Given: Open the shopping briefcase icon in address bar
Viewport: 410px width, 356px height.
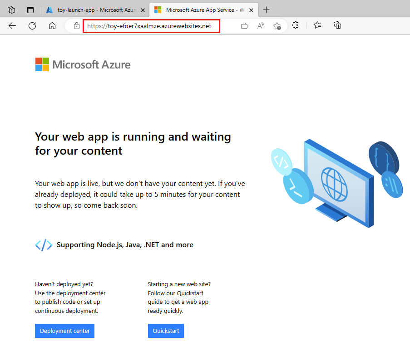Looking at the screenshot, I should point(244,25).
